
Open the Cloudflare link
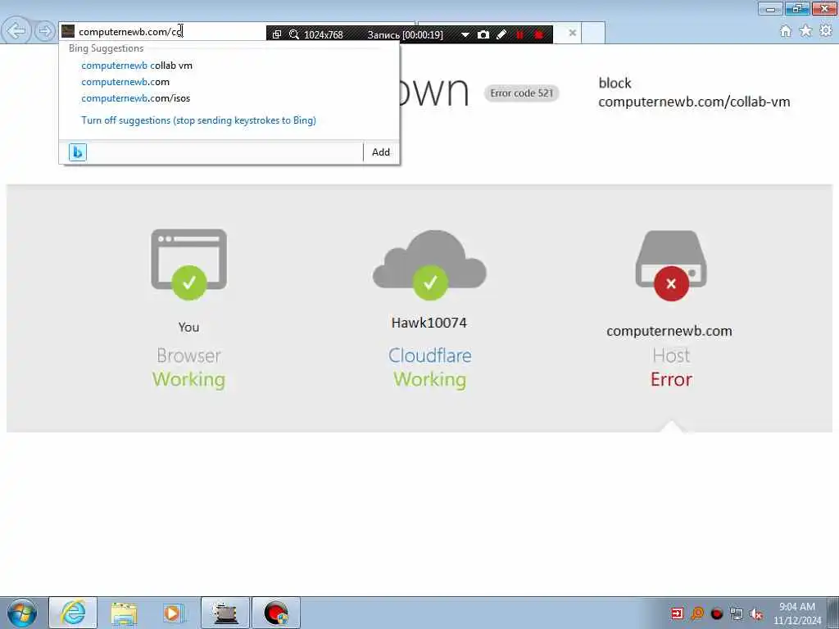[x=429, y=355]
